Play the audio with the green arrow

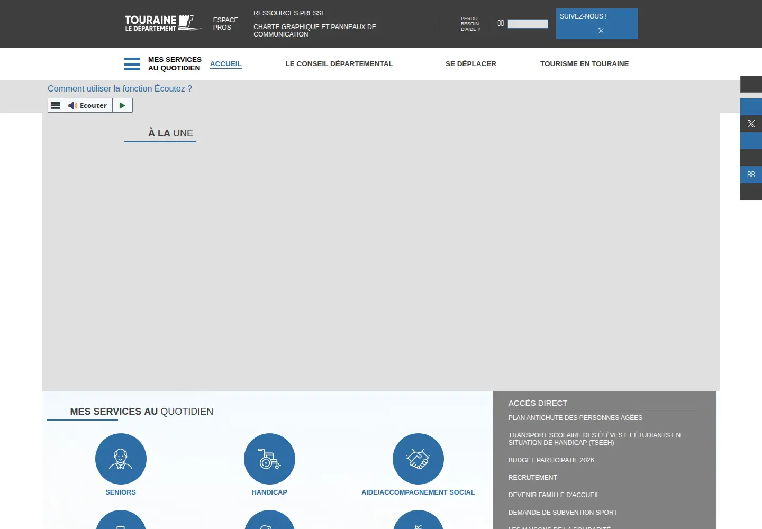click(122, 105)
